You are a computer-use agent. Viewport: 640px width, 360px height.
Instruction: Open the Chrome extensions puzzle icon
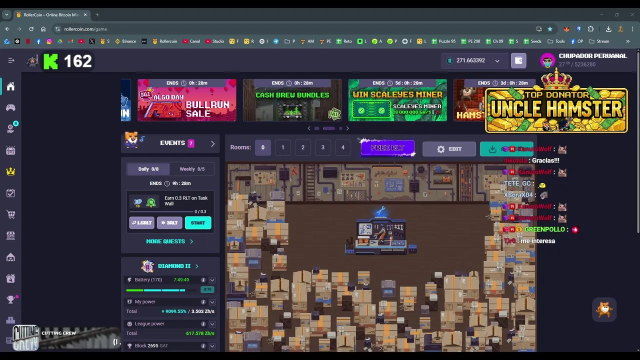[x=590, y=29]
